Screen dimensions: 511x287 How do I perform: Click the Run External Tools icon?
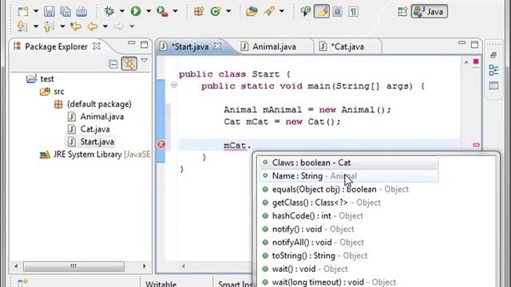click(162, 11)
